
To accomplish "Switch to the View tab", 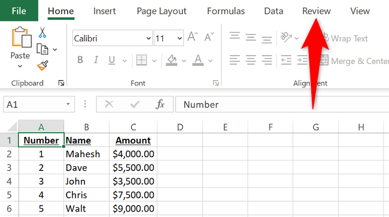I will [x=360, y=11].
